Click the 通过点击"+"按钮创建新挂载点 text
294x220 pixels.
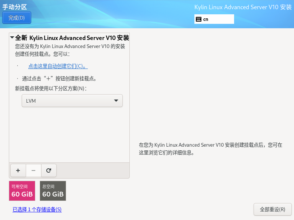coord(59,78)
